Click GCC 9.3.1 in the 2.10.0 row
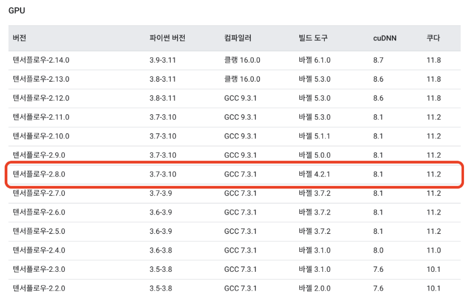Viewport: 467px width, 296px height. (240, 136)
